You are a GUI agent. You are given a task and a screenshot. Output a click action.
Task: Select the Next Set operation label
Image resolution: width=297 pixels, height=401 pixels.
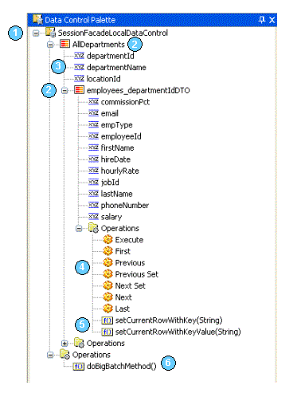(x=131, y=285)
